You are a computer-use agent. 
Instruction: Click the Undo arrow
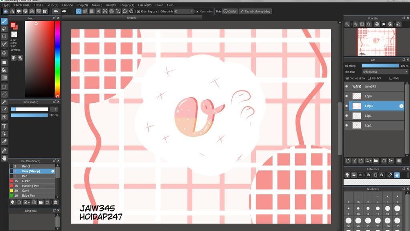tap(56, 11)
